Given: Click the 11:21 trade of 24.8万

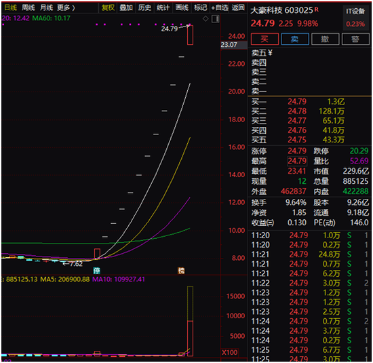Looking at the screenshot, I should (x=309, y=254).
